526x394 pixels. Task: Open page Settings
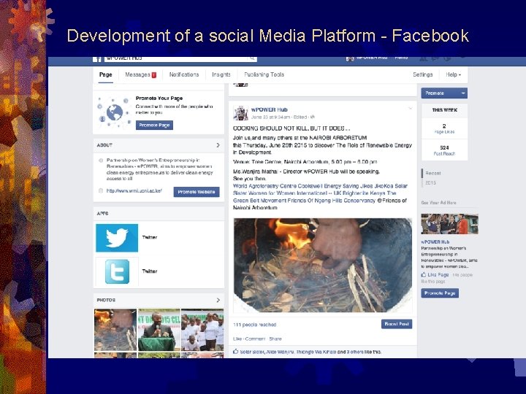pos(423,74)
